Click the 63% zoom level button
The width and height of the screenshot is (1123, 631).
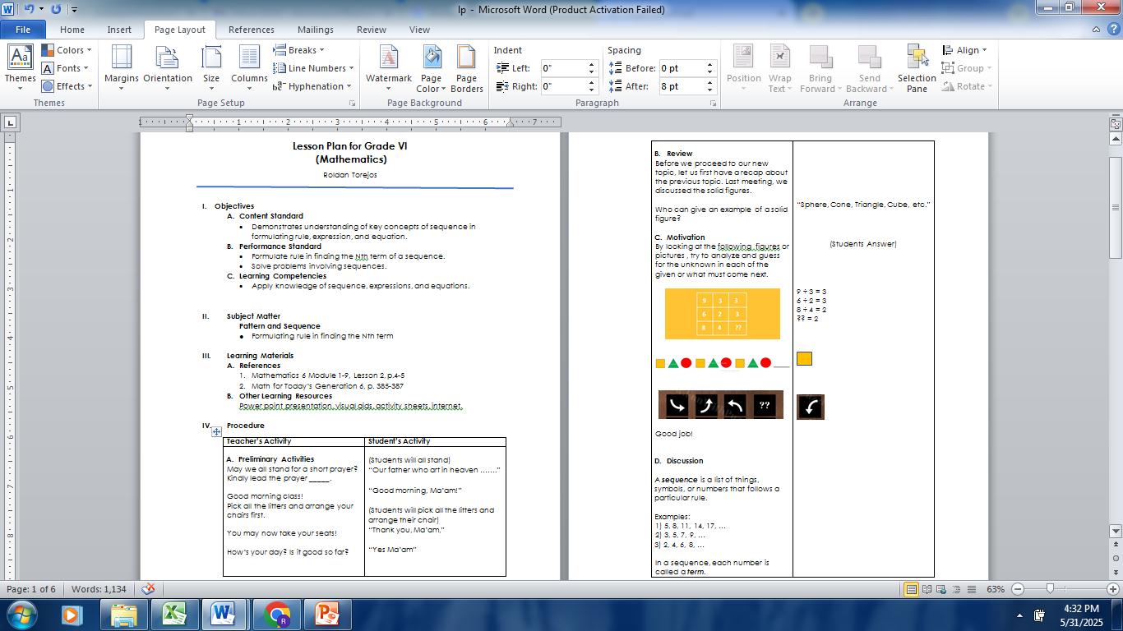tap(996, 589)
